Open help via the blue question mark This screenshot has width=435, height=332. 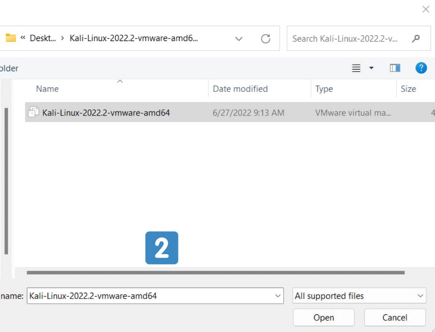tap(421, 68)
